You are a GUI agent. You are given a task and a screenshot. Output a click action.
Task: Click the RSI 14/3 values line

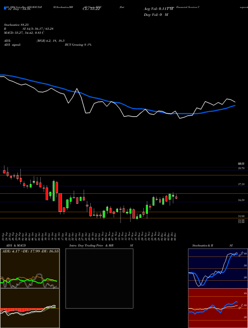click(29, 29)
